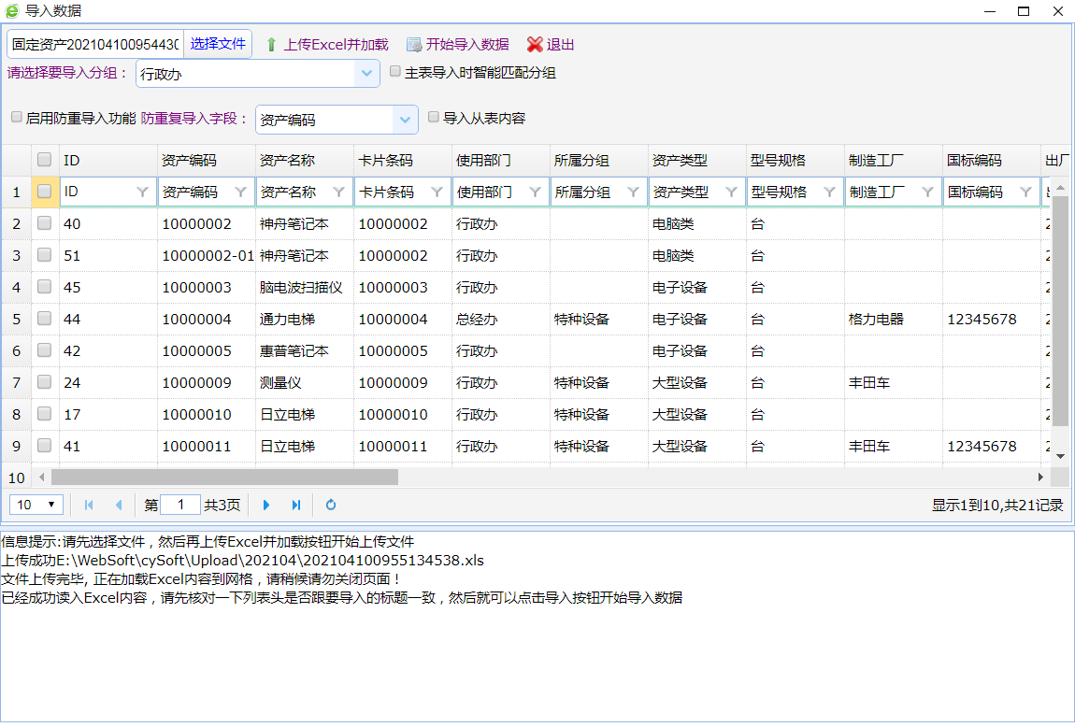Image resolution: width=1075 pixels, height=727 pixels.
Task: Click the red X exit icon
Action: (x=535, y=45)
